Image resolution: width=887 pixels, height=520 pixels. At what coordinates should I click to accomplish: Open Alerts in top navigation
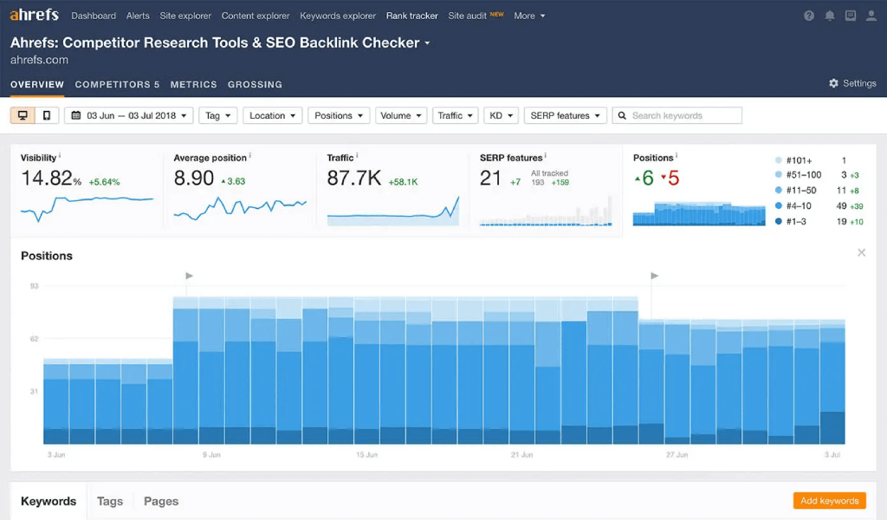(138, 16)
